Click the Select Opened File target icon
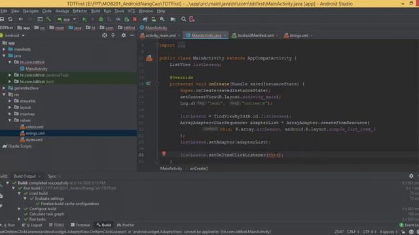This screenshot has width=419, height=235. tap(105, 35)
